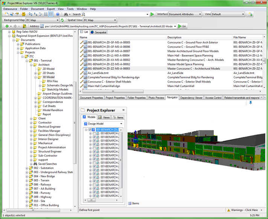Open the Views tab in Project Explorer
The width and height of the screenshot is (268, 219).
coord(104,117)
